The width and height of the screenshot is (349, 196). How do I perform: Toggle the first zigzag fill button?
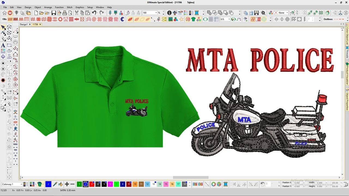(x=10, y=19)
